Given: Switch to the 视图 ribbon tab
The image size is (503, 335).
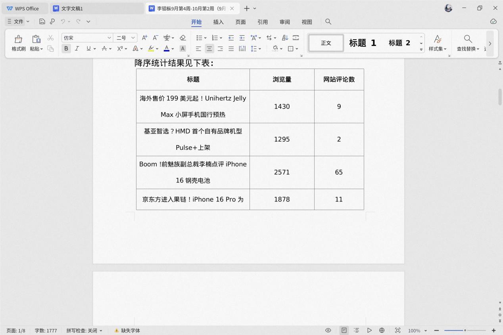Looking at the screenshot, I should pyautogui.click(x=307, y=22).
